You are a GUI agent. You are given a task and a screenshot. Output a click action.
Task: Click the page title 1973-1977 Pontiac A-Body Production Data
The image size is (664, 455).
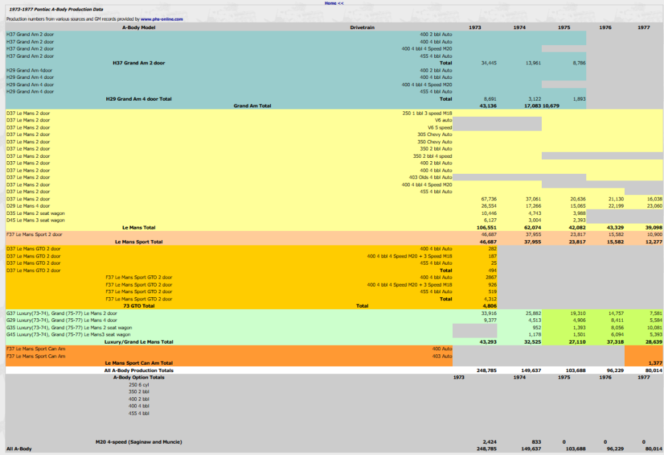[56, 9]
